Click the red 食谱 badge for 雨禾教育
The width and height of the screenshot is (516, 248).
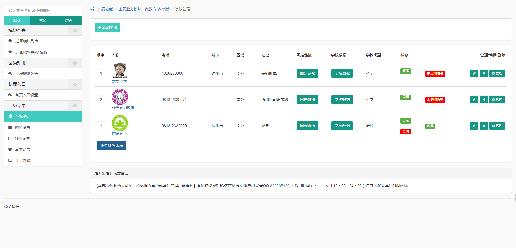click(x=405, y=132)
